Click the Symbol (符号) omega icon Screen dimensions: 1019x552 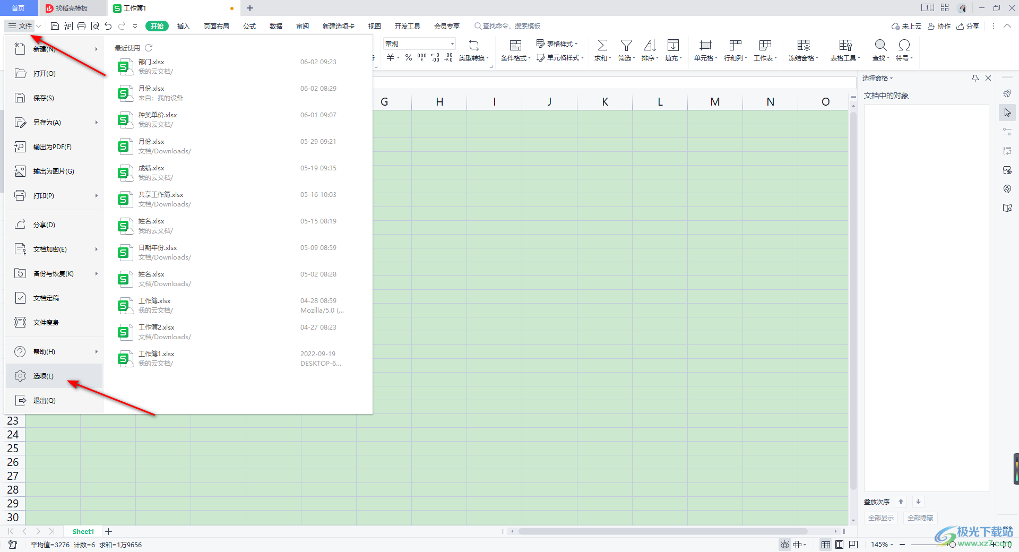tap(904, 45)
